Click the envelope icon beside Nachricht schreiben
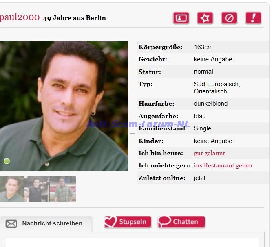Screen dimensions: 274x247 (x=11, y=223)
